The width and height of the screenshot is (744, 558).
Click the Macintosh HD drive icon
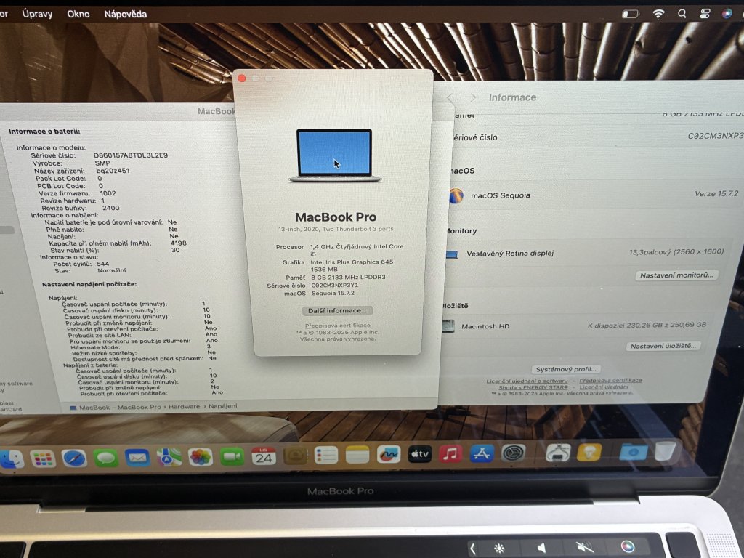[x=448, y=326]
